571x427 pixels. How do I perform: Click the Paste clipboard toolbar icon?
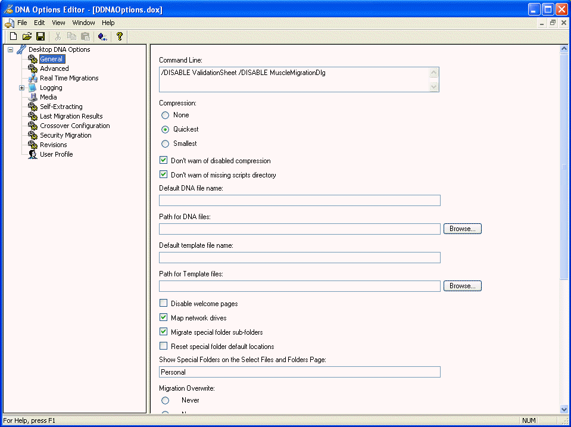[x=85, y=36]
